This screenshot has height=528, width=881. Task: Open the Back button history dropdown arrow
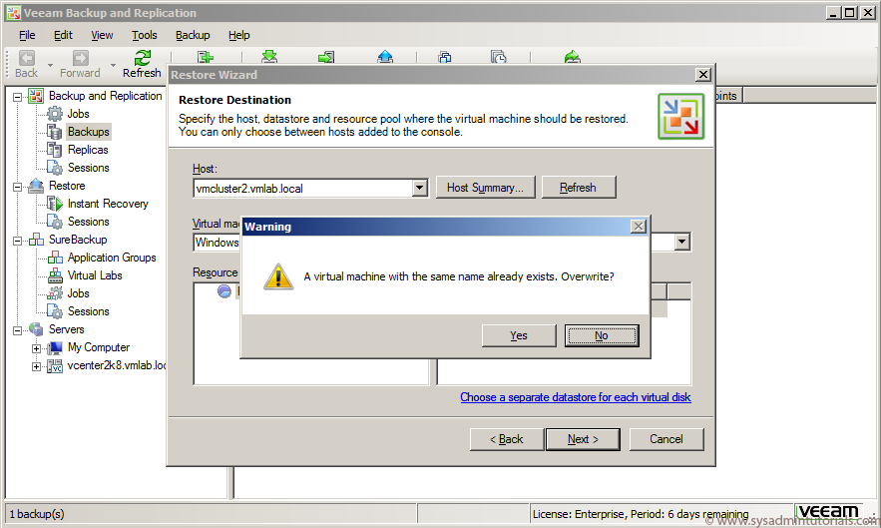50,65
